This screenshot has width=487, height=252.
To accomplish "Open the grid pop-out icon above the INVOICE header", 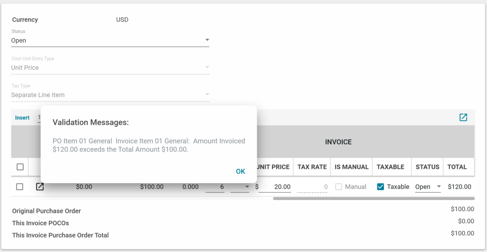I will coord(463,117).
